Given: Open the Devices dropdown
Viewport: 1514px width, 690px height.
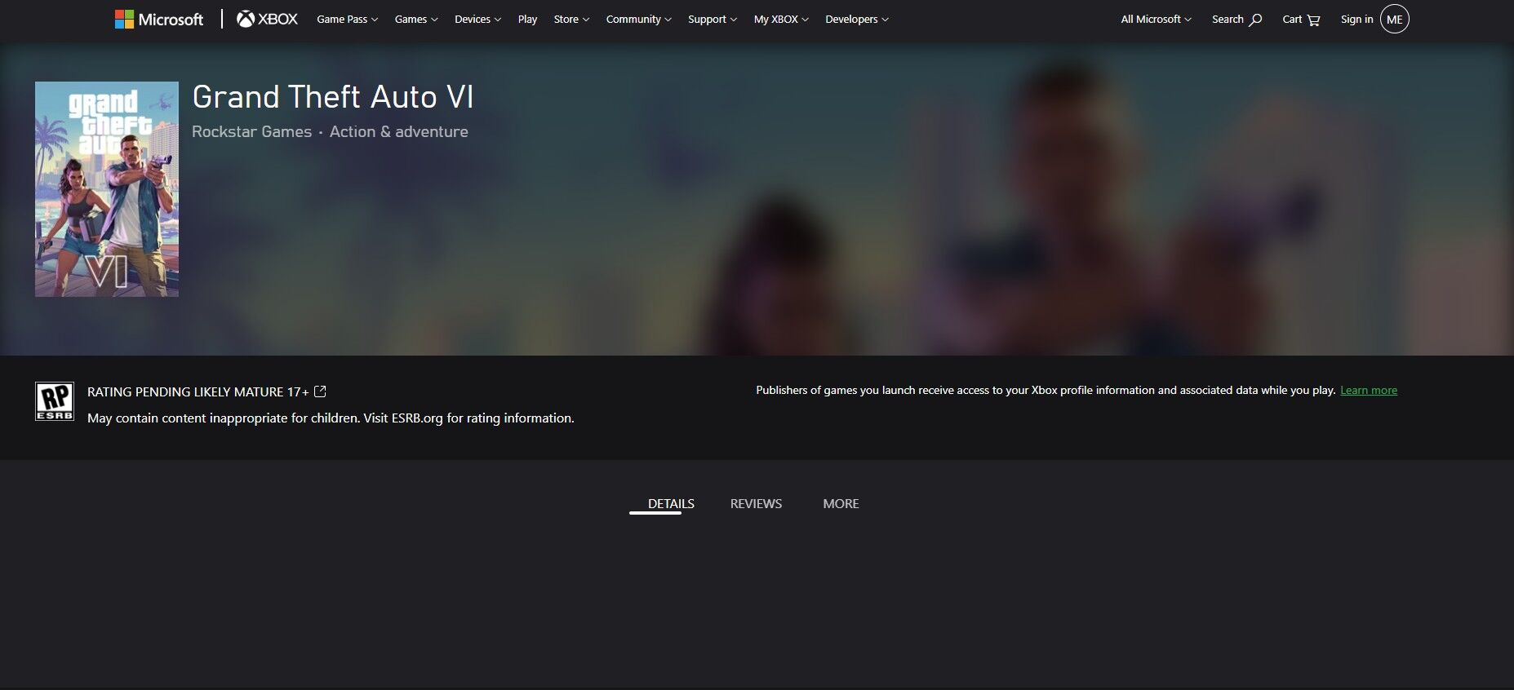Looking at the screenshot, I should point(477,19).
